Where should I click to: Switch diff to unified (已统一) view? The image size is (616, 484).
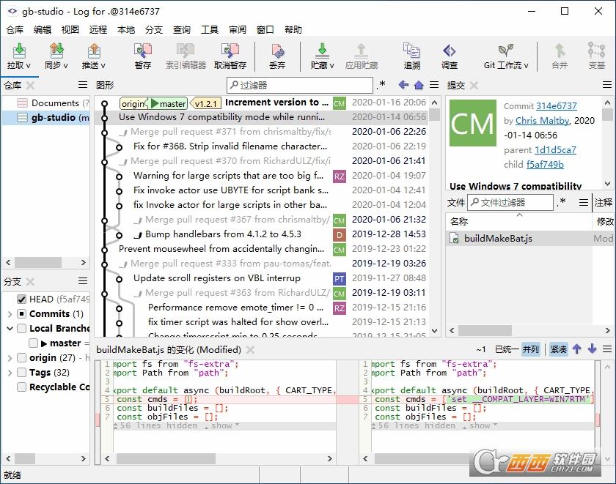click(507, 349)
